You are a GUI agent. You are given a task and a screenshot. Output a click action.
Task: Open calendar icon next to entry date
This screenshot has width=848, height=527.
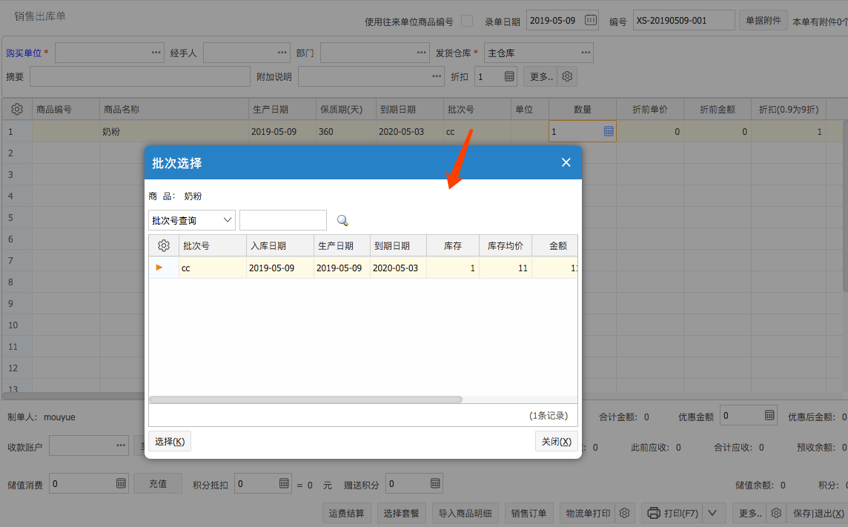coord(591,20)
